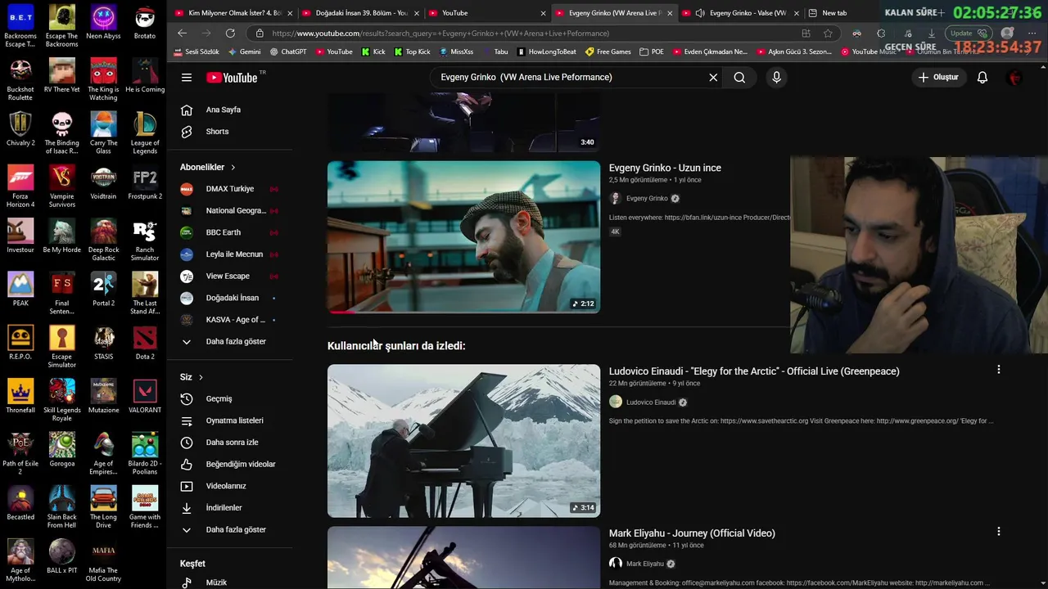This screenshot has height=589, width=1048.
Task: Play the Elegy for the Arctic thumbnail
Action: click(x=463, y=441)
